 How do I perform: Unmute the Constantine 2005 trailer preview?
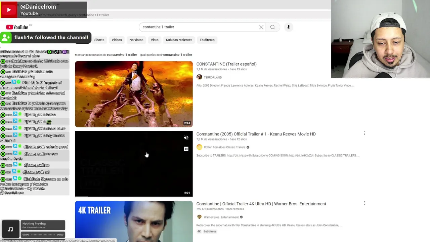186,137
